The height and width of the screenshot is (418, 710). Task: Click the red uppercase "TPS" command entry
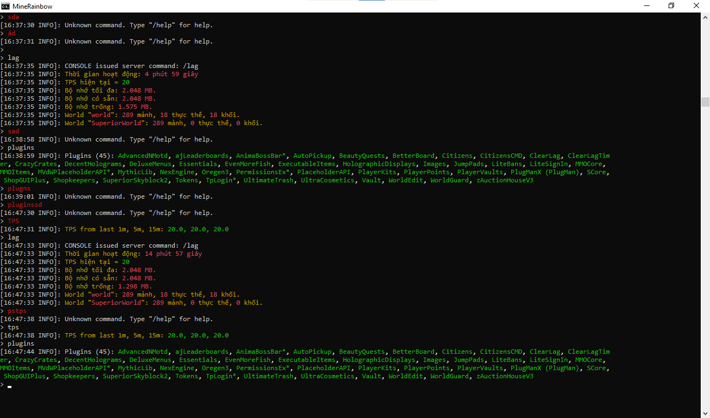click(13, 221)
